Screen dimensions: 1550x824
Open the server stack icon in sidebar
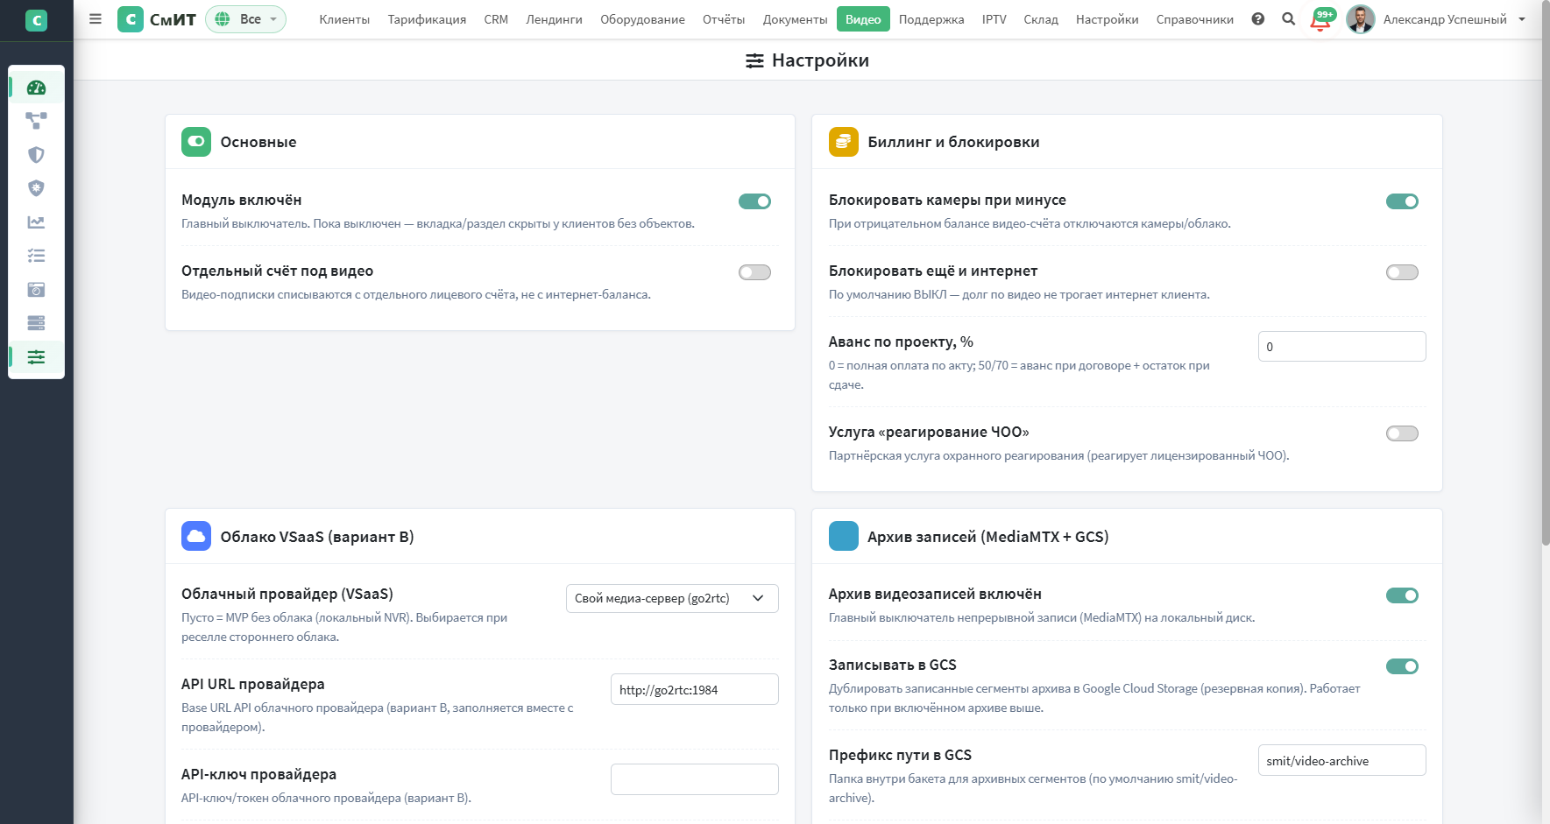point(36,323)
